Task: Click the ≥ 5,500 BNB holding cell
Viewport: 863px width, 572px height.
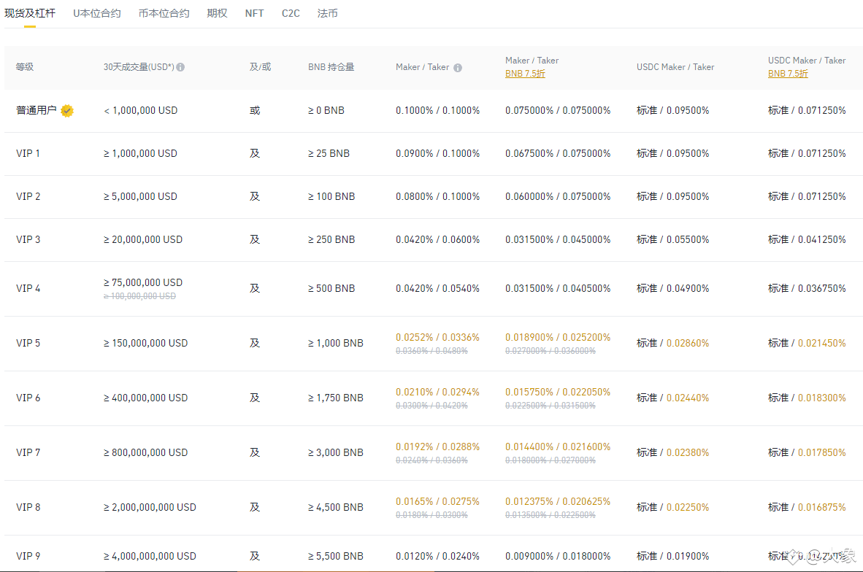Action: (336, 556)
